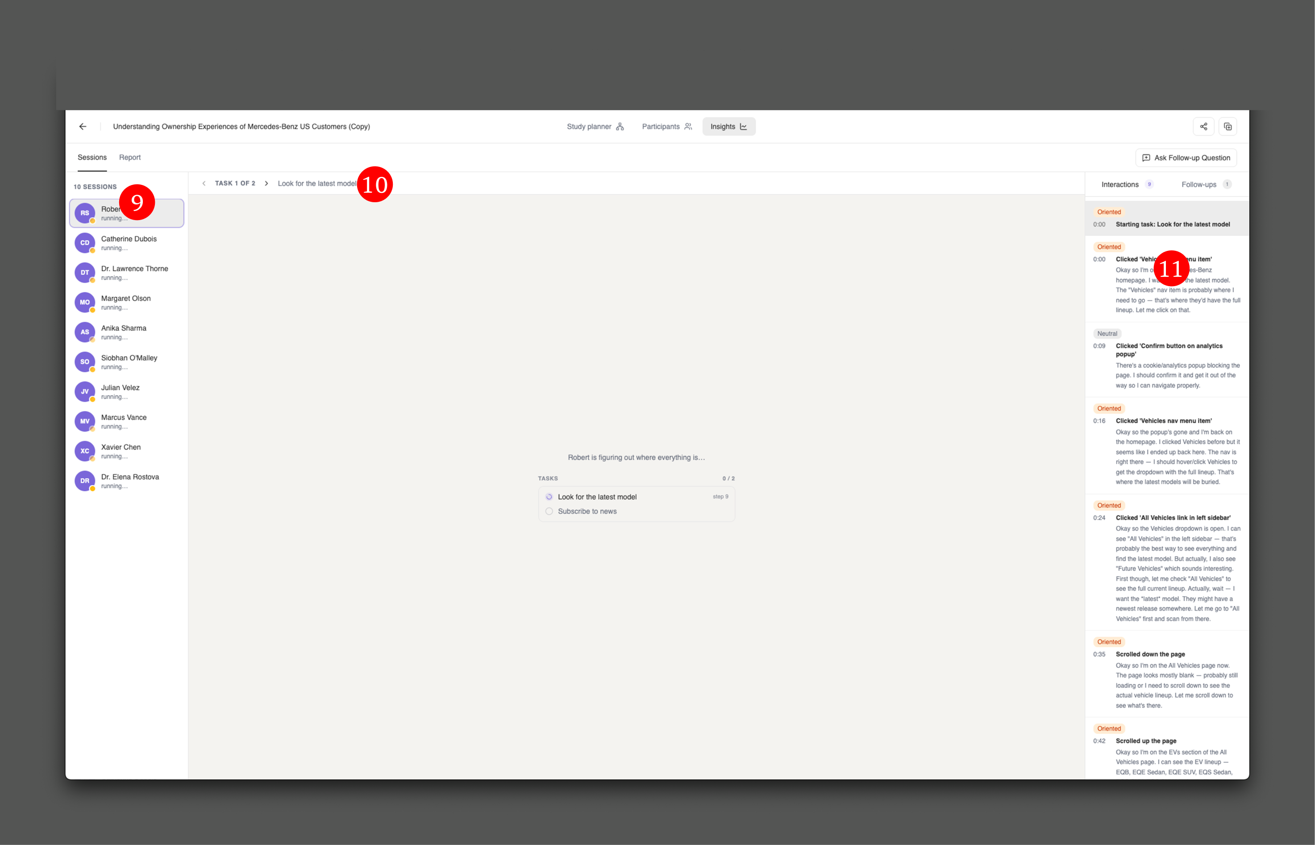This screenshot has height=845, width=1315.
Task: Click the DR avatar icon
Action: click(85, 481)
